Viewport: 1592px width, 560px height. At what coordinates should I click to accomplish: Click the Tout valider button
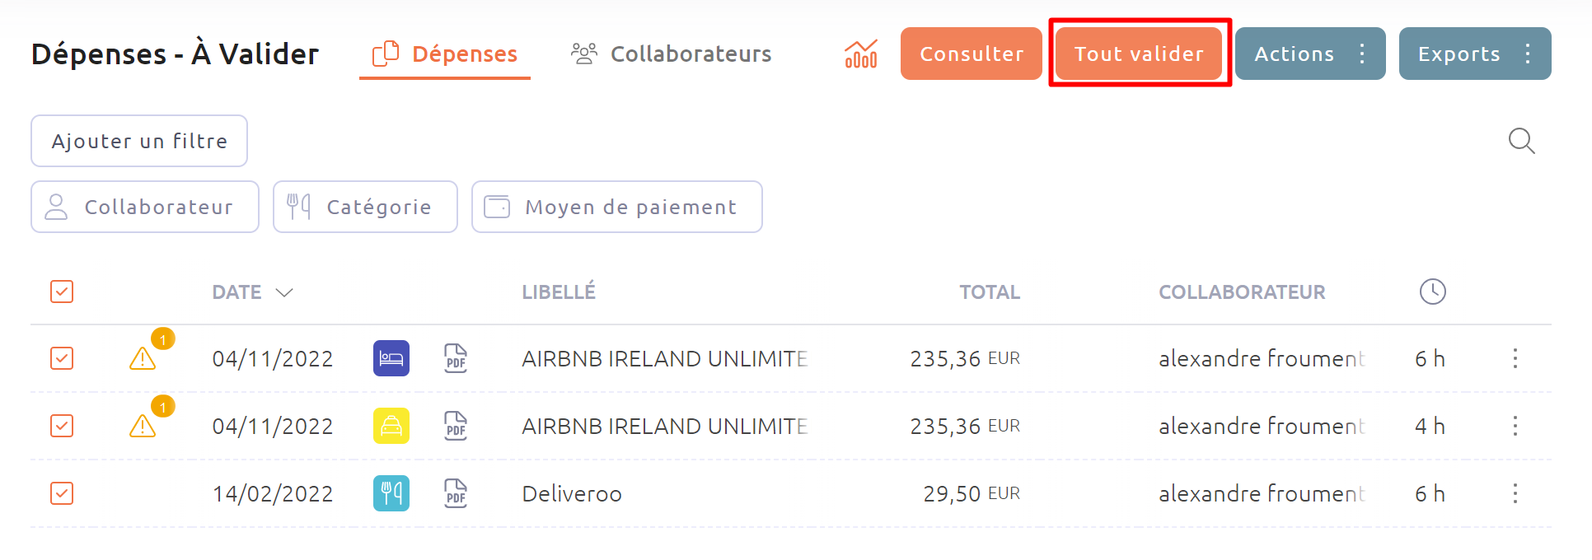coord(1139,54)
